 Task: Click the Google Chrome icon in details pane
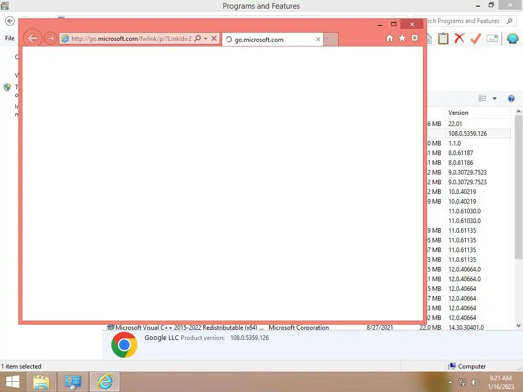[124, 345]
